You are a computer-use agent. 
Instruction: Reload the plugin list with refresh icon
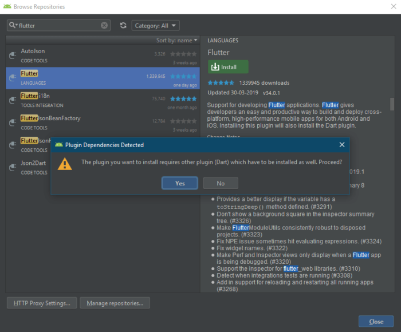(x=123, y=25)
